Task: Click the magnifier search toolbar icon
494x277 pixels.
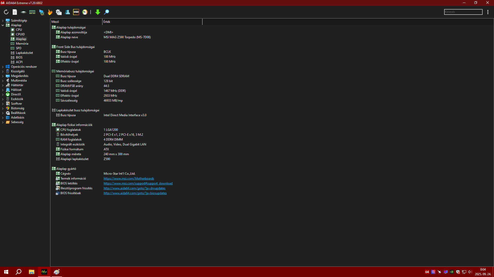Action: (107, 12)
